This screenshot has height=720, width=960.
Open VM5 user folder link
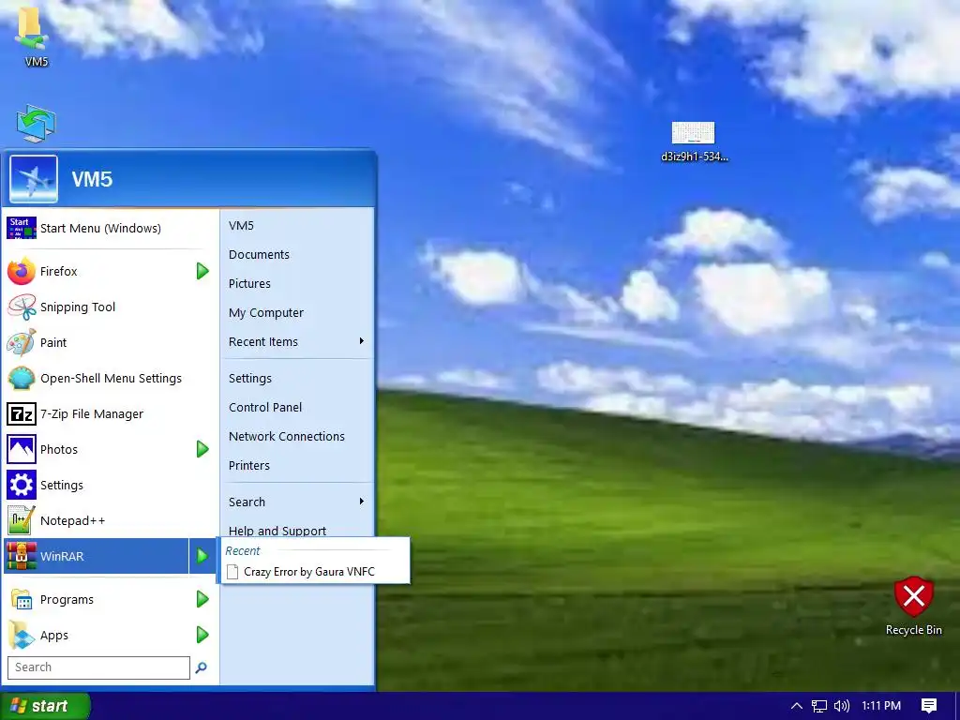(x=297, y=226)
